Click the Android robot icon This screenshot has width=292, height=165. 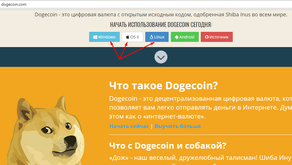pyautogui.click(x=177, y=37)
